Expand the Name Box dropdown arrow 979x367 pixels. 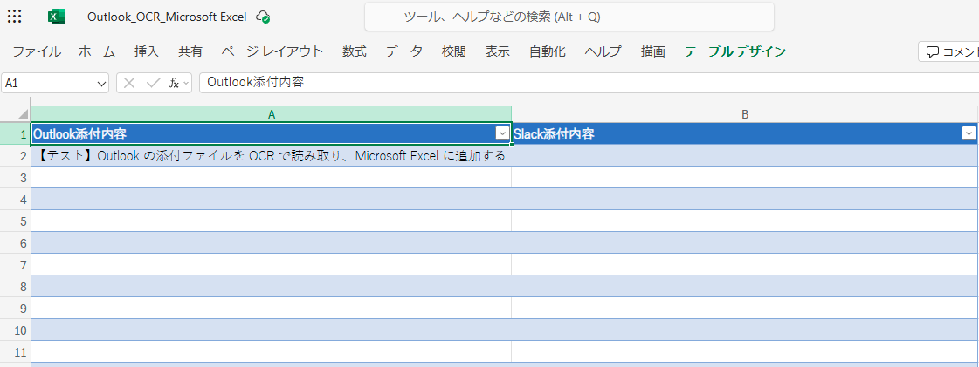tap(102, 83)
